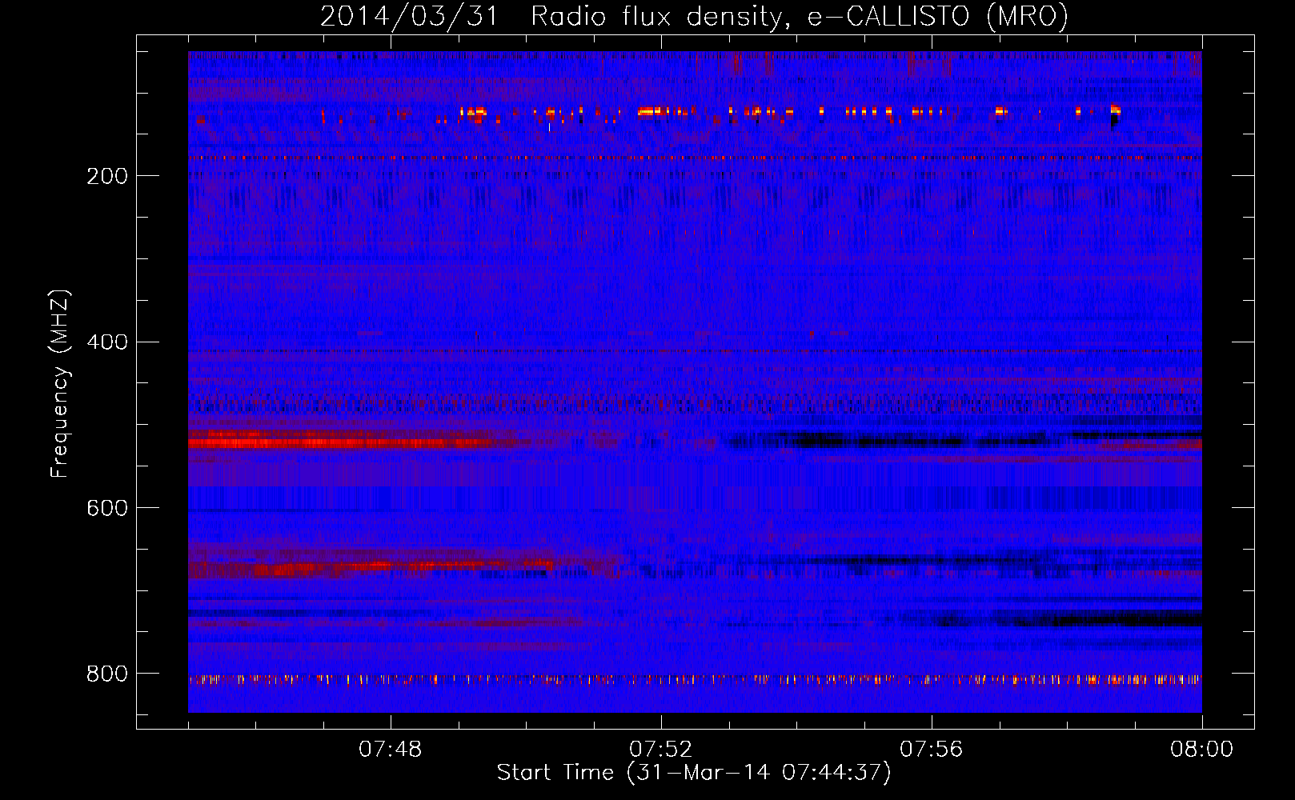Viewport: 1295px width, 800px height.
Task: Click the "07:56" time tick label
Action: pos(932,750)
